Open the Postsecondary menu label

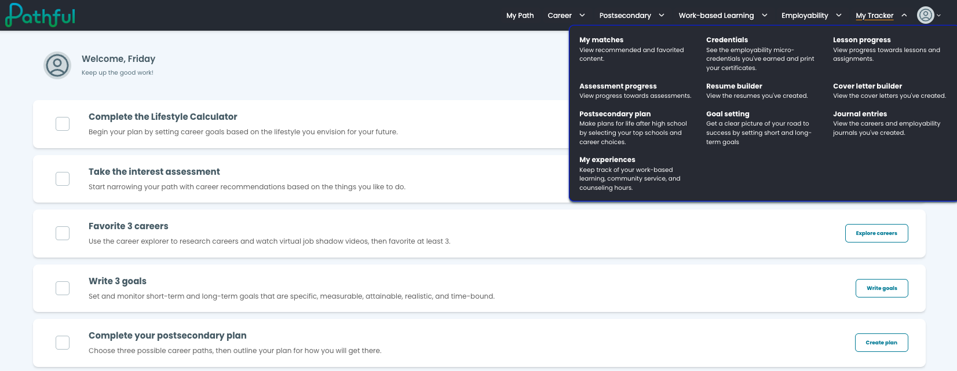625,16
